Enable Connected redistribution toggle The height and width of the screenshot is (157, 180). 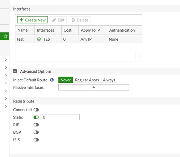(36, 110)
